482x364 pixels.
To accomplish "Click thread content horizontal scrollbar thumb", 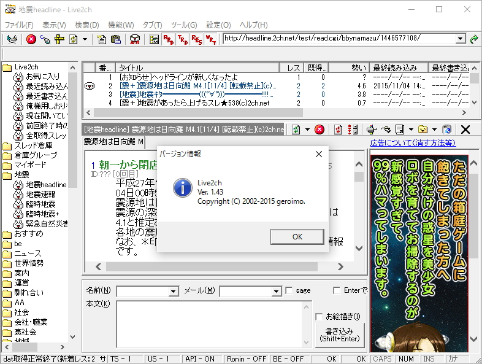I will 212,266.
